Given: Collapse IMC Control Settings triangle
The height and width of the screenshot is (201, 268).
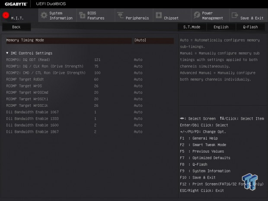Looking at the screenshot, I should [7, 53].
